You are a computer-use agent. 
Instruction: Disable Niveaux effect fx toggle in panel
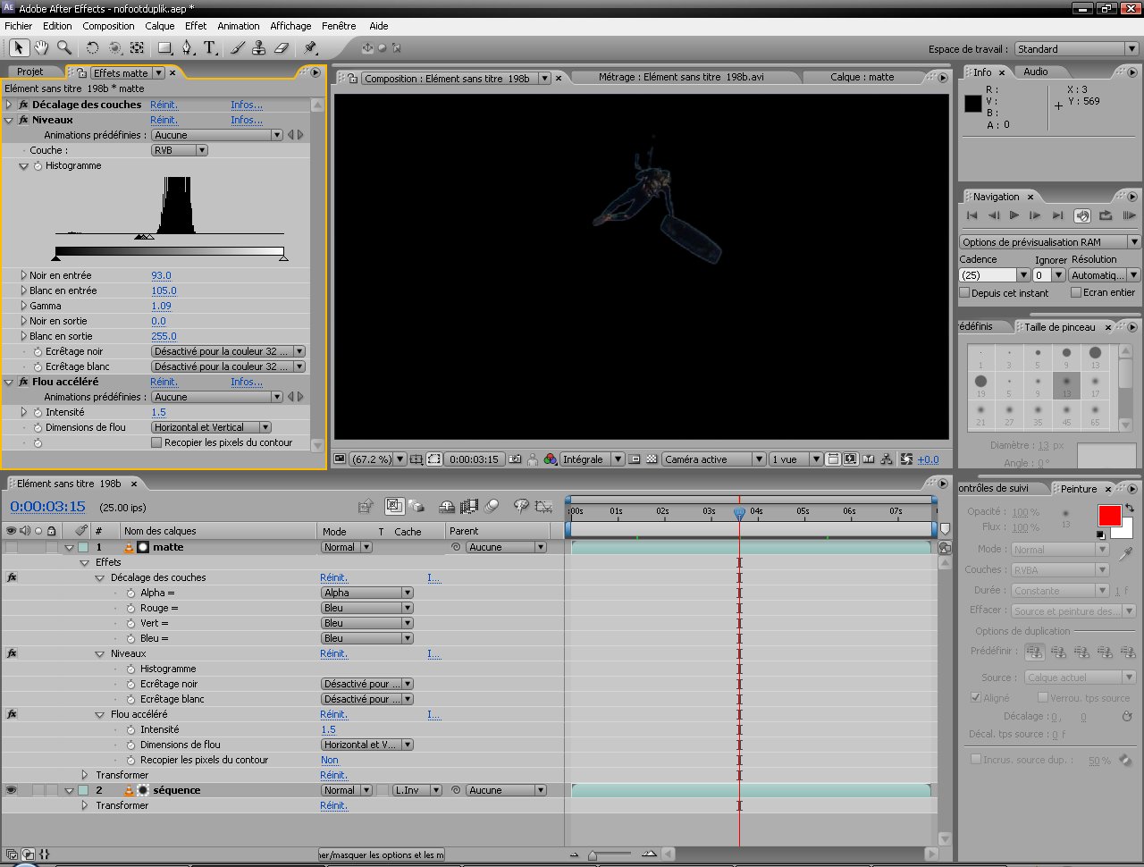point(24,120)
